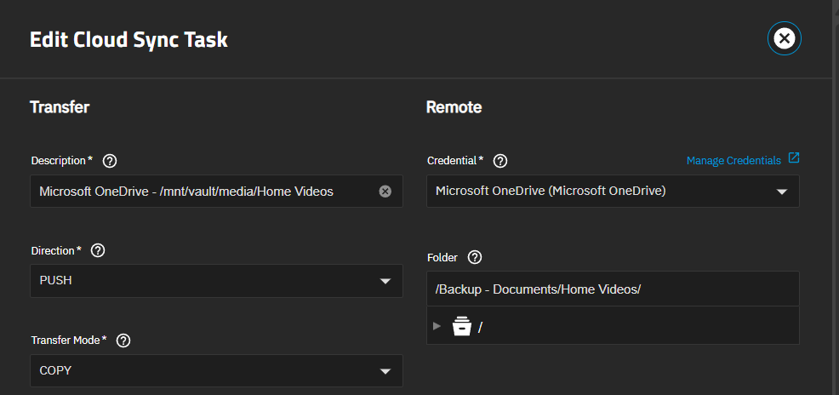Open the Direction PUSH dropdown

216,281
